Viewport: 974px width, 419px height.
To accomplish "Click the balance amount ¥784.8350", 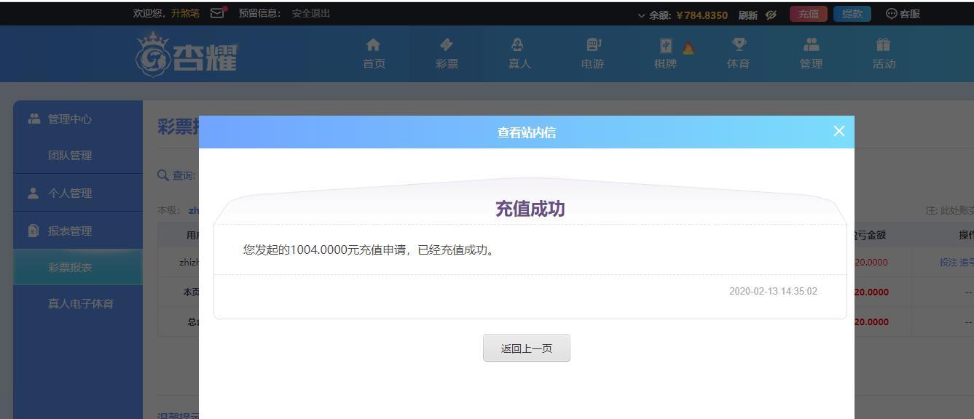I will (x=702, y=15).
